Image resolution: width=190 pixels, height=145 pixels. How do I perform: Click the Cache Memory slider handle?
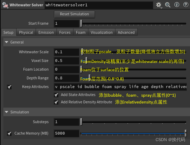[186, 133]
